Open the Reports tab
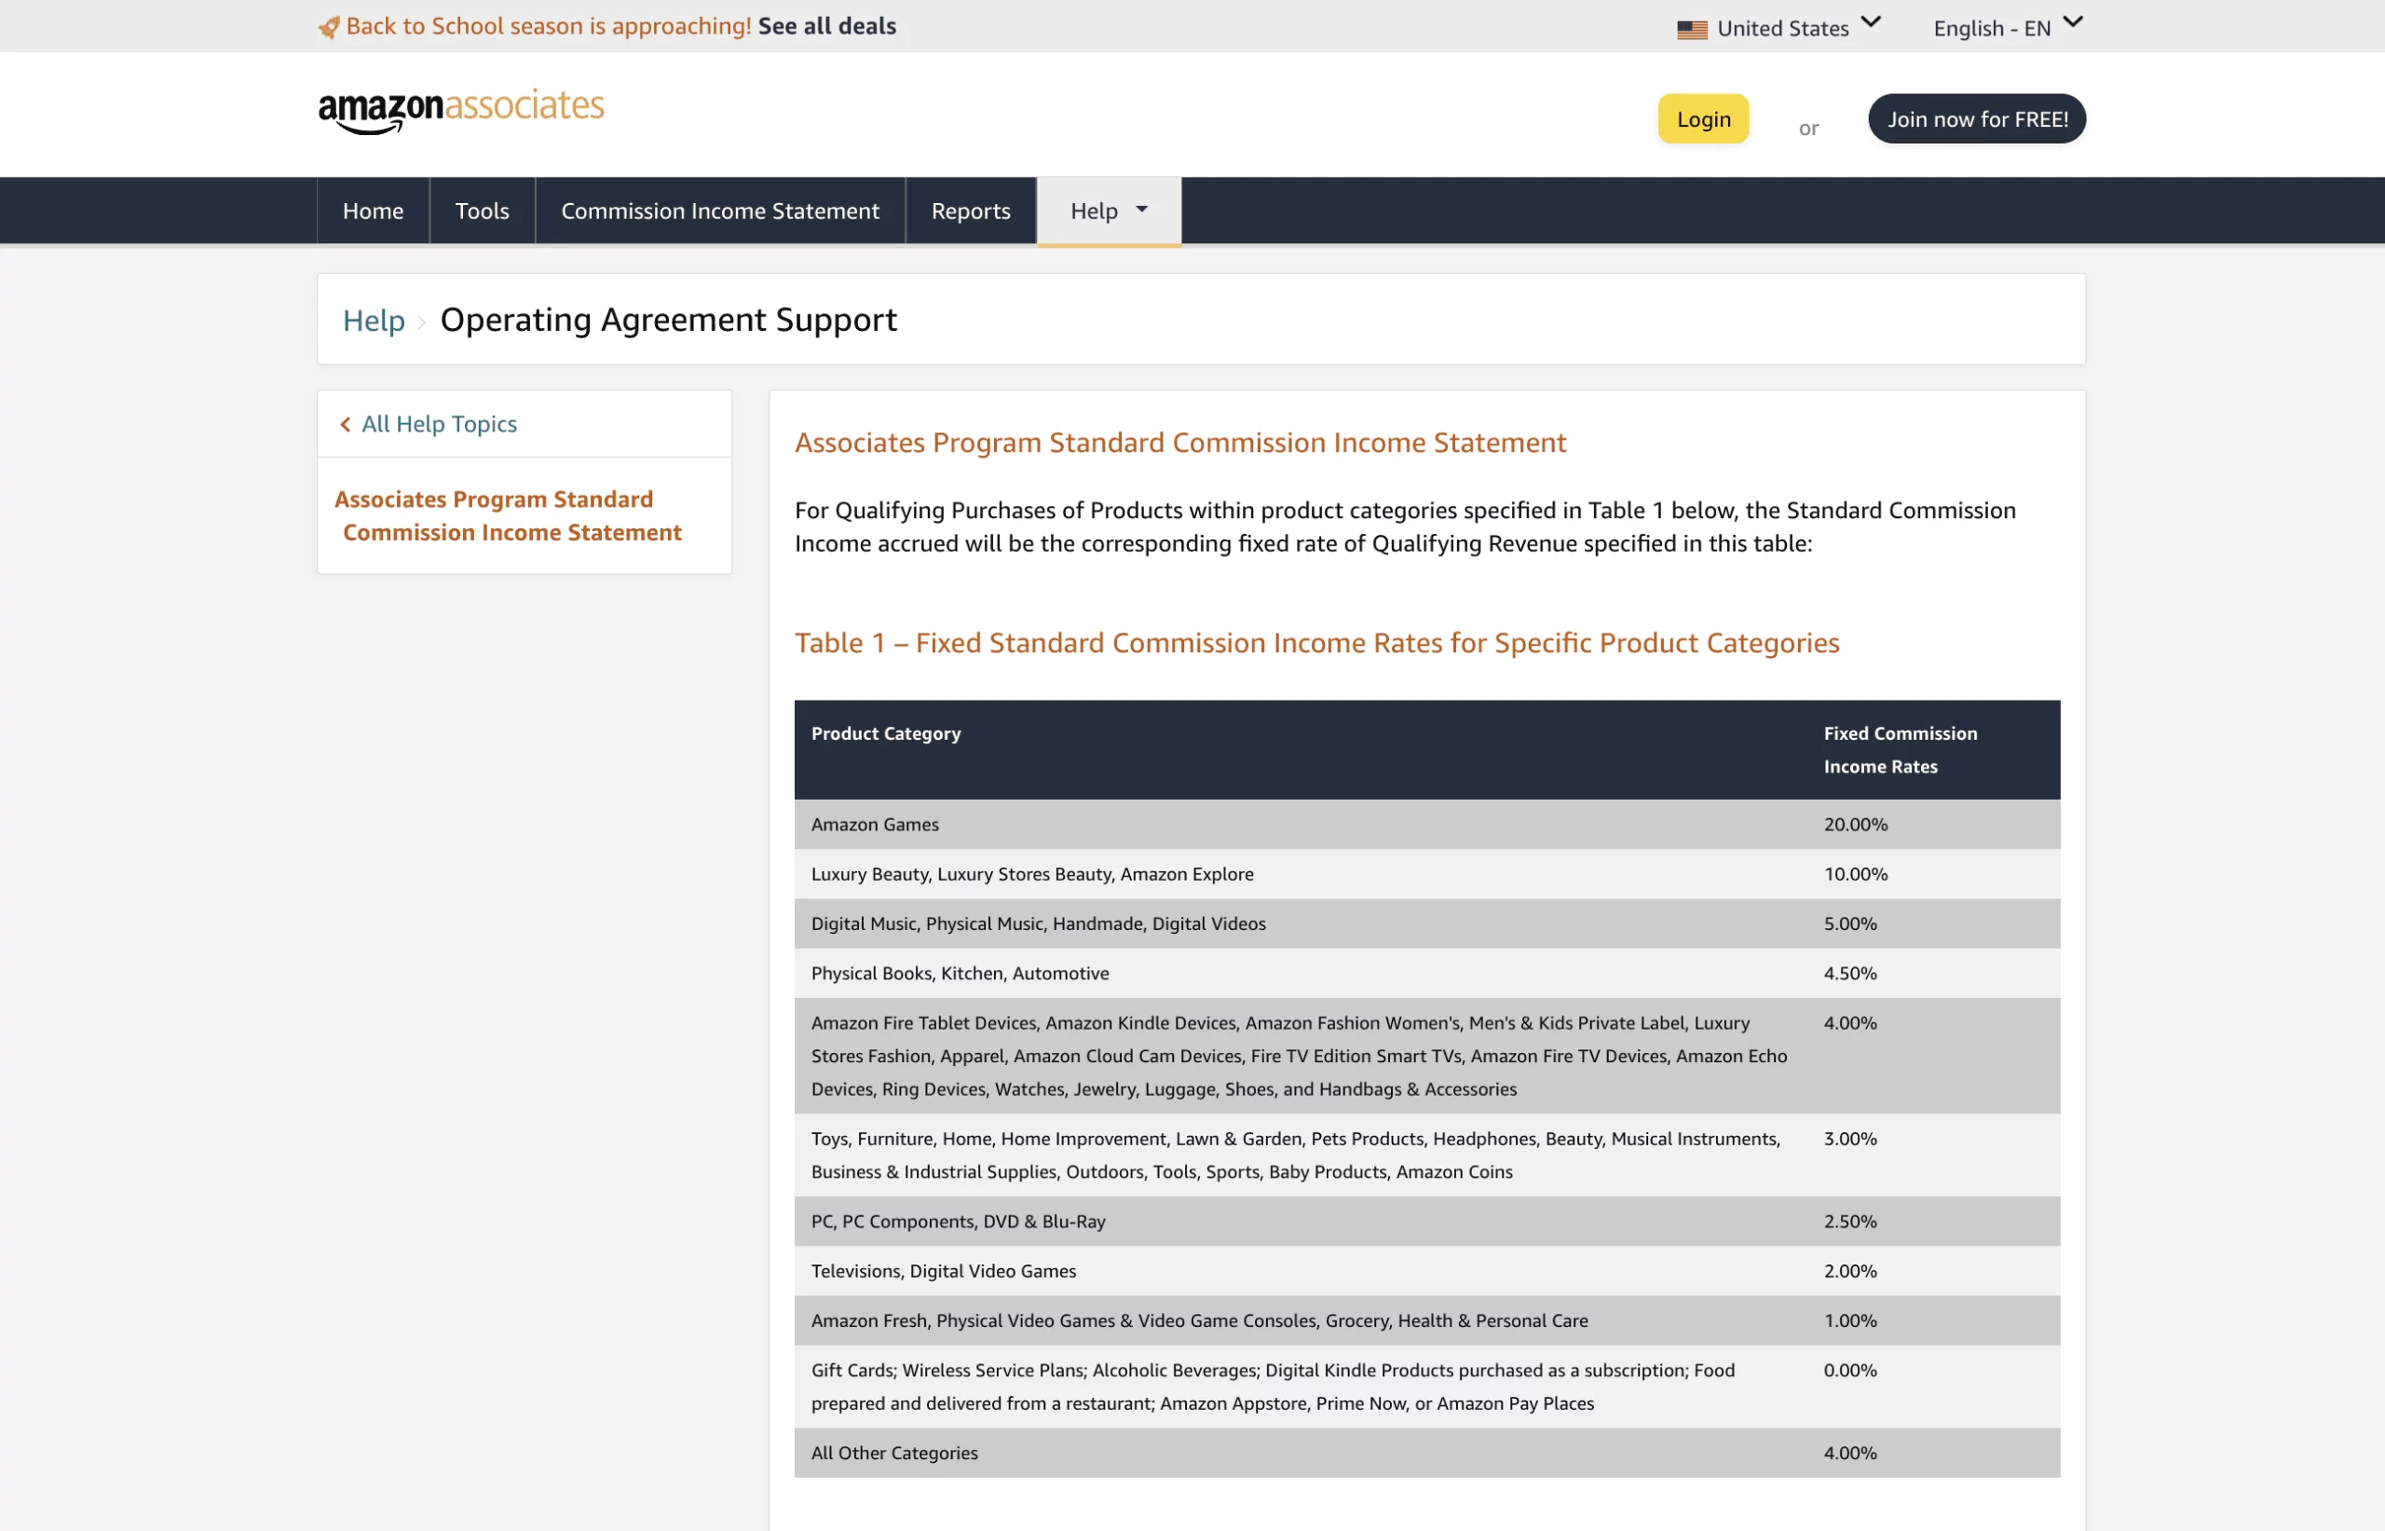The image size is (2385, 1531). [x=971, y=211]
